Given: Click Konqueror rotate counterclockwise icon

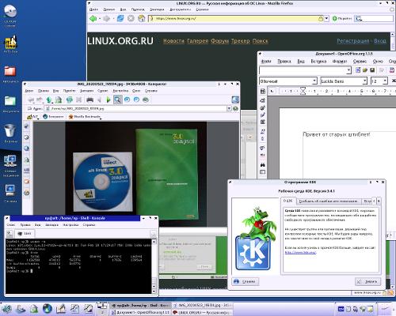Looking at the screenshot, I should pyautogui.click(x=128, y=100).
